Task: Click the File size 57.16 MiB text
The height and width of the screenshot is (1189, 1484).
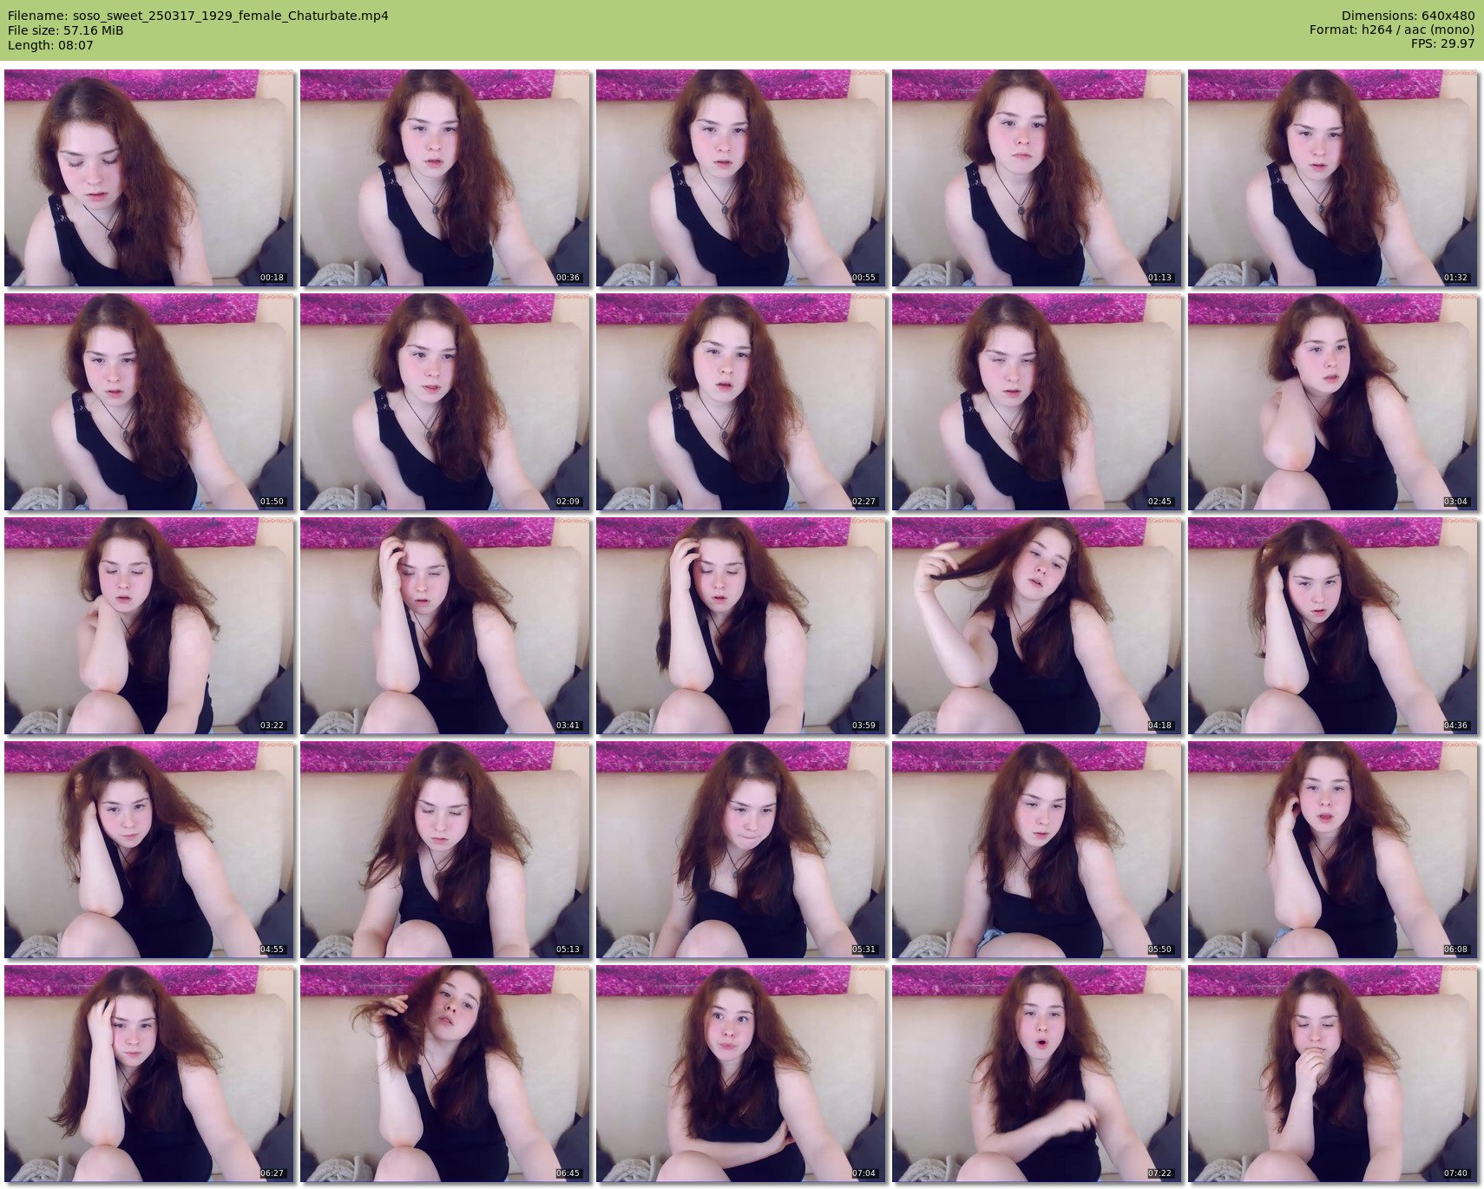Action: 66,30
